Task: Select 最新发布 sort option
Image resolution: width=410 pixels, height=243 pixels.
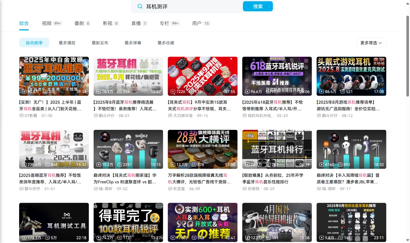Action: click(100, 43)
